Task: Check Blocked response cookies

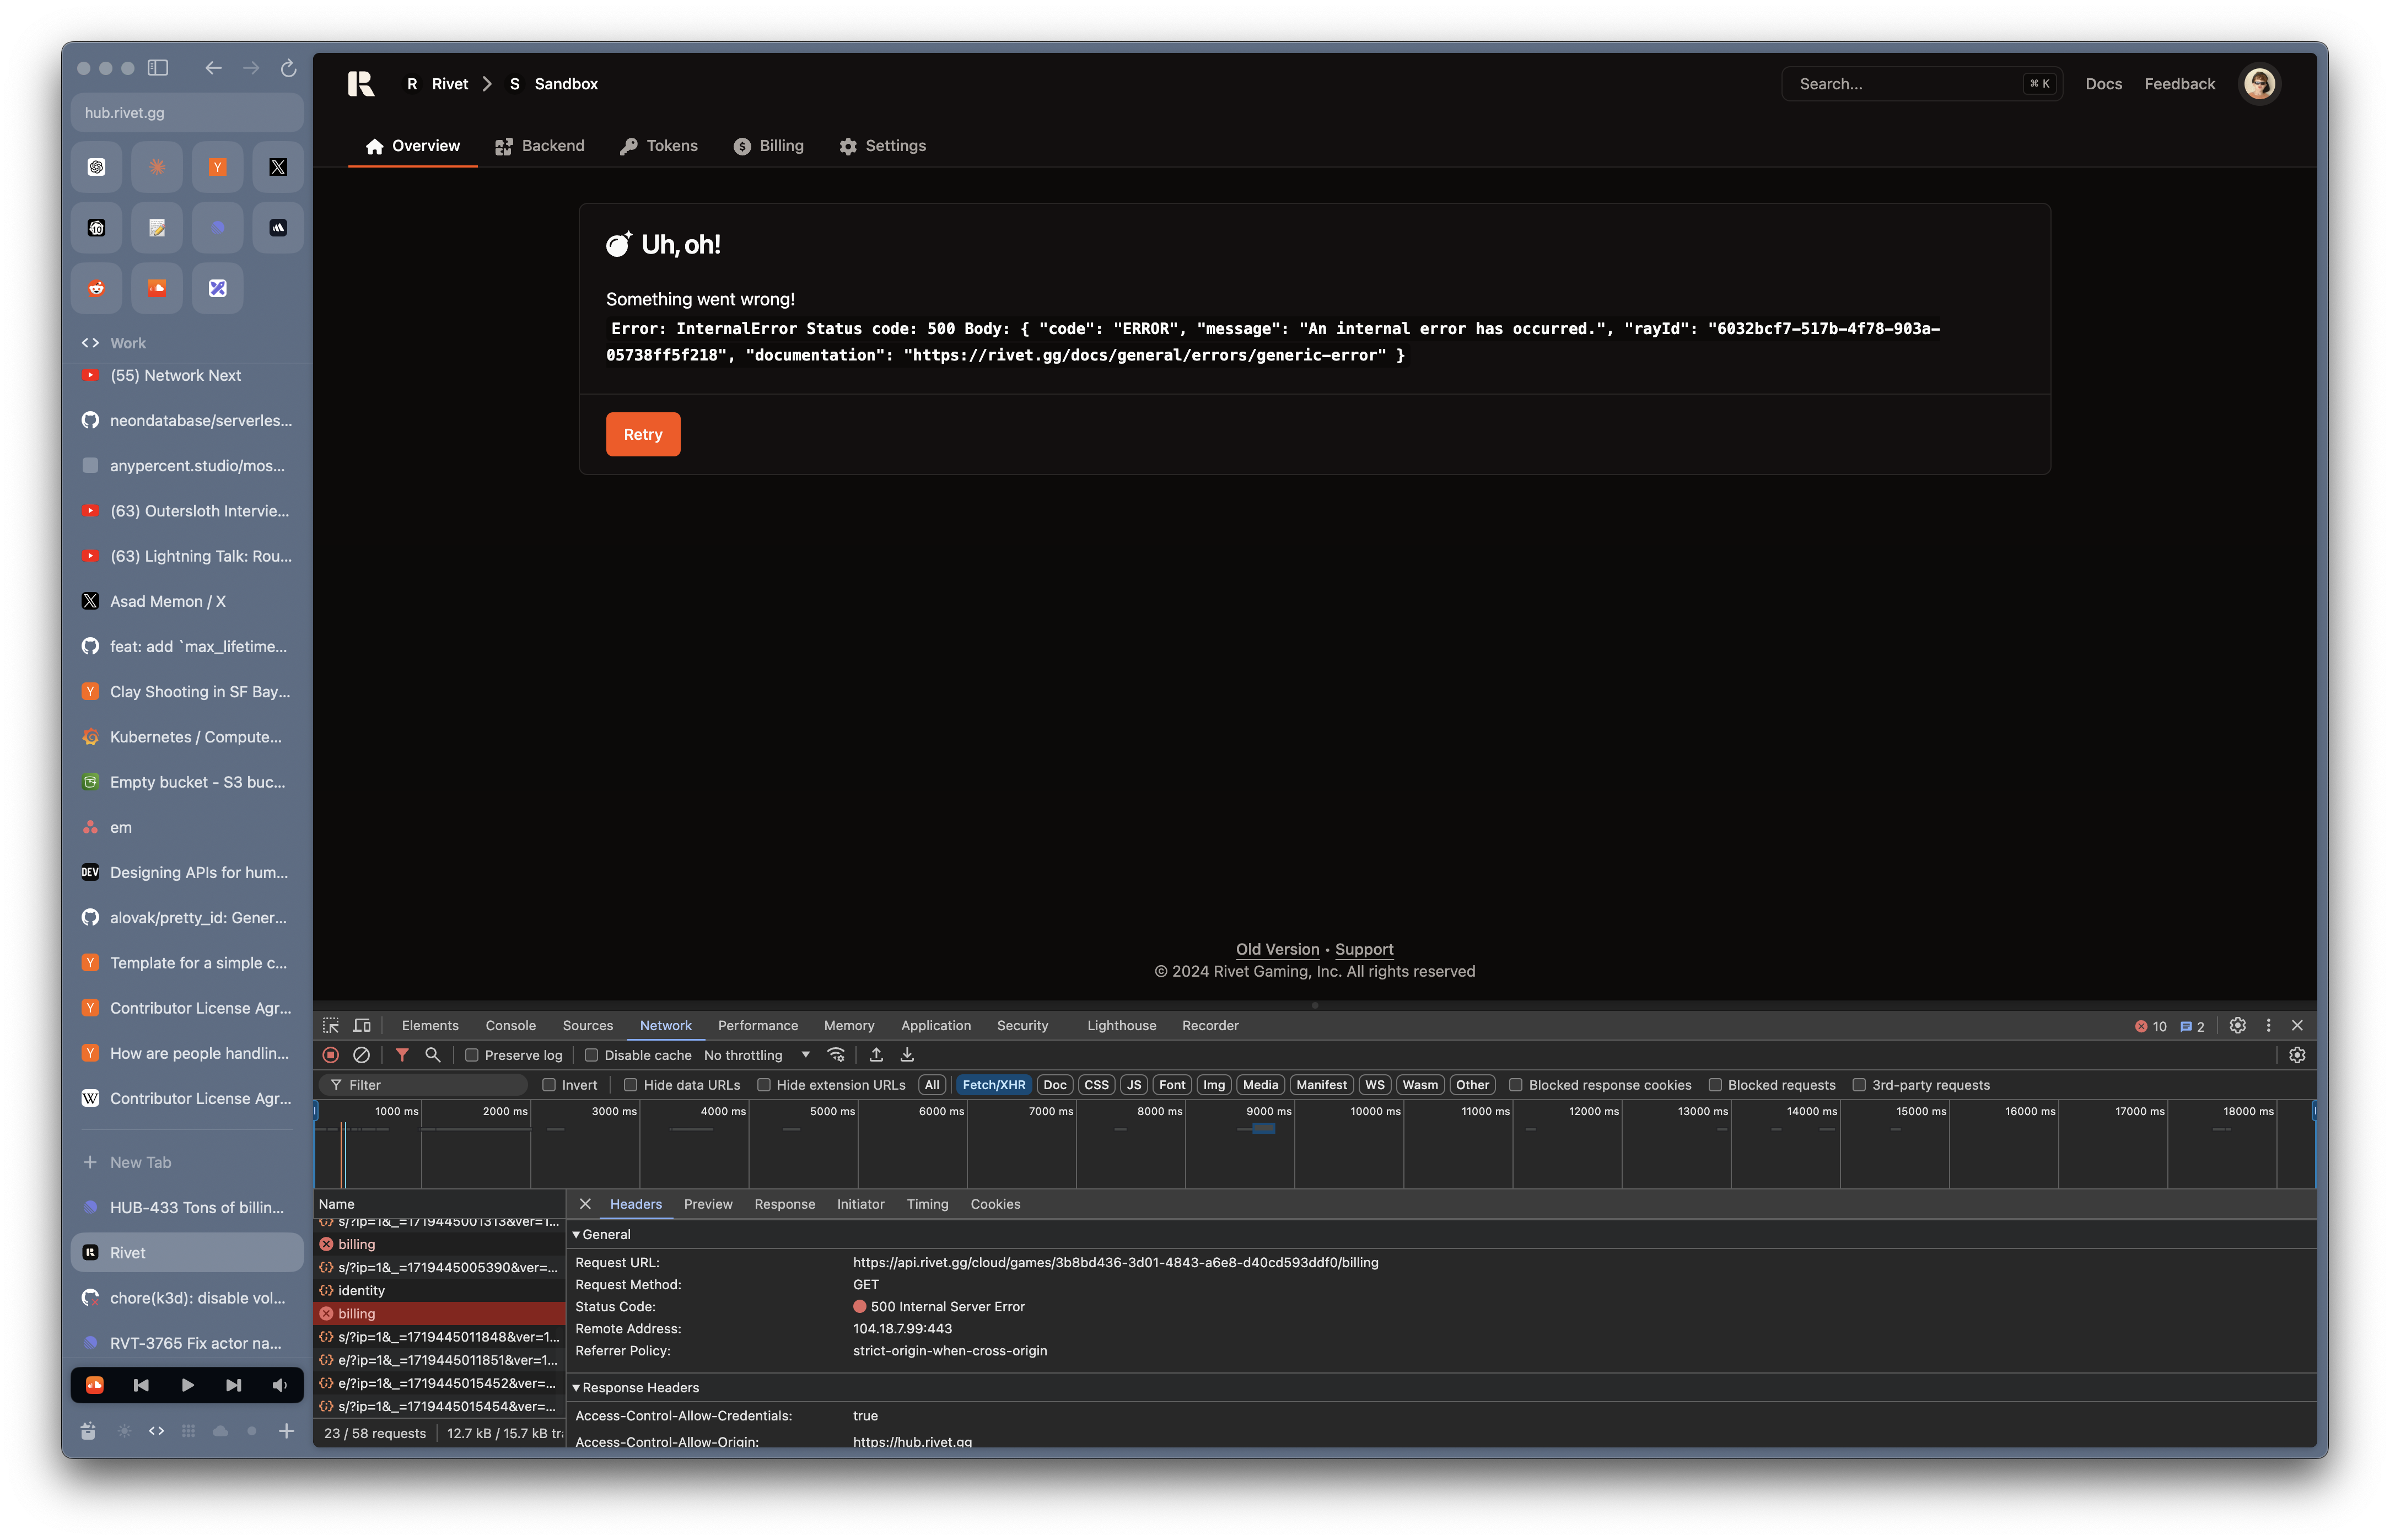Action: click(x=1516, y=1086)
